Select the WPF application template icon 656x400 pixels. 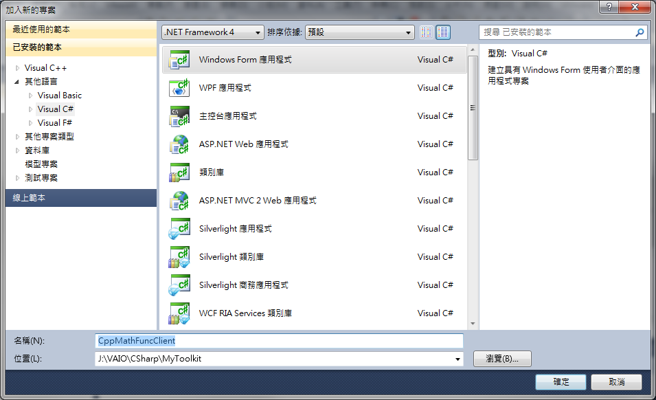click(179, 88)
